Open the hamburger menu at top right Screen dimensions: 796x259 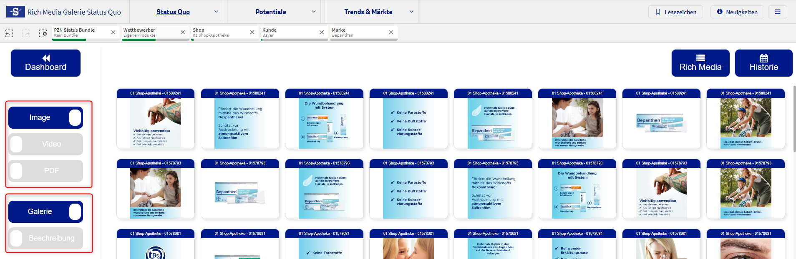777,12
